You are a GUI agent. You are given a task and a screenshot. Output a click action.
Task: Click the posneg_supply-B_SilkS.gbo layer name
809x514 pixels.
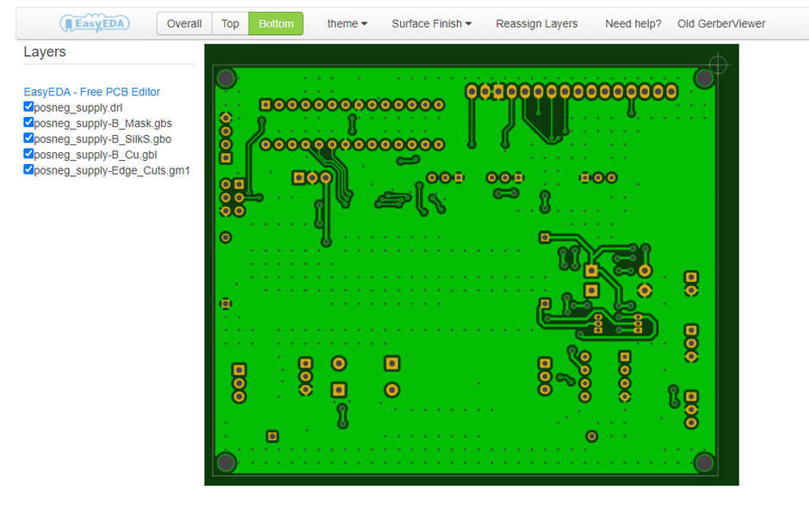click(x=102, y=139)
